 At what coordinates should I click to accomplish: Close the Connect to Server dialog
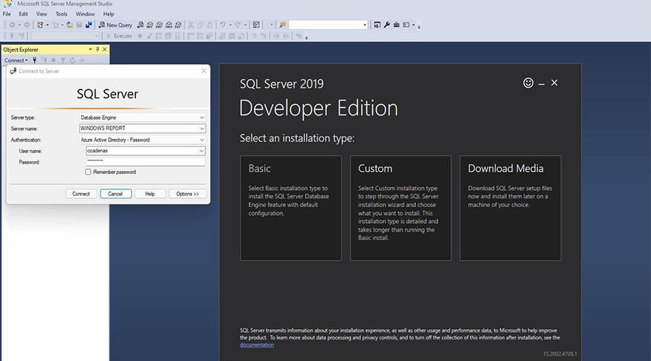pyautogui.click(x=203, y=71)
